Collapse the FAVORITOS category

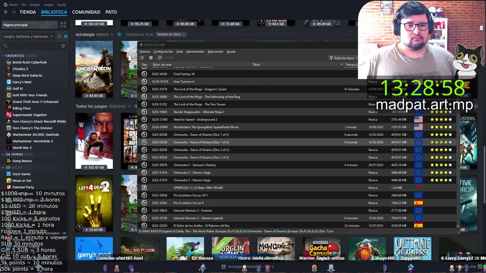coord(3,56)
